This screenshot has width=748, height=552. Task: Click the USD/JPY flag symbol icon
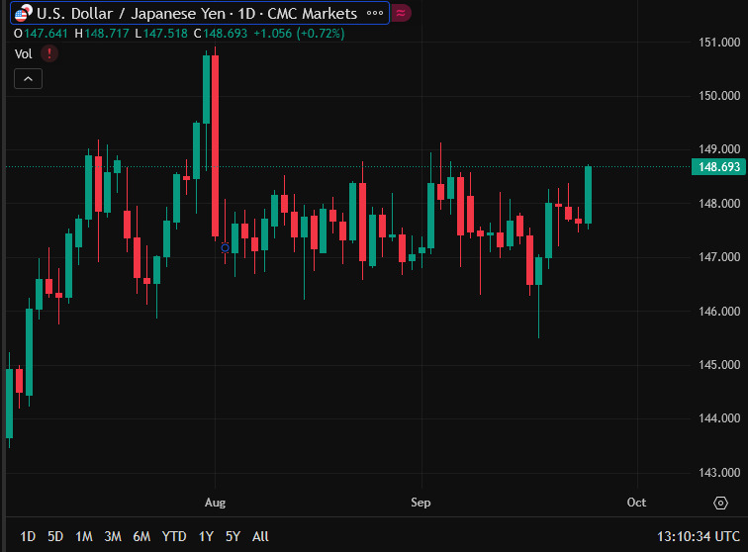click(x=22, y=14)
